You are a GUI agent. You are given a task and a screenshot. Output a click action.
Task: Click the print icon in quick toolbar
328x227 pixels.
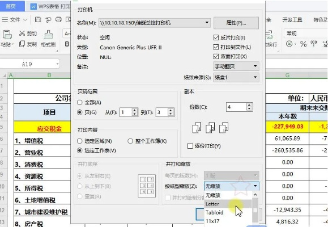(x=58, y=19)
